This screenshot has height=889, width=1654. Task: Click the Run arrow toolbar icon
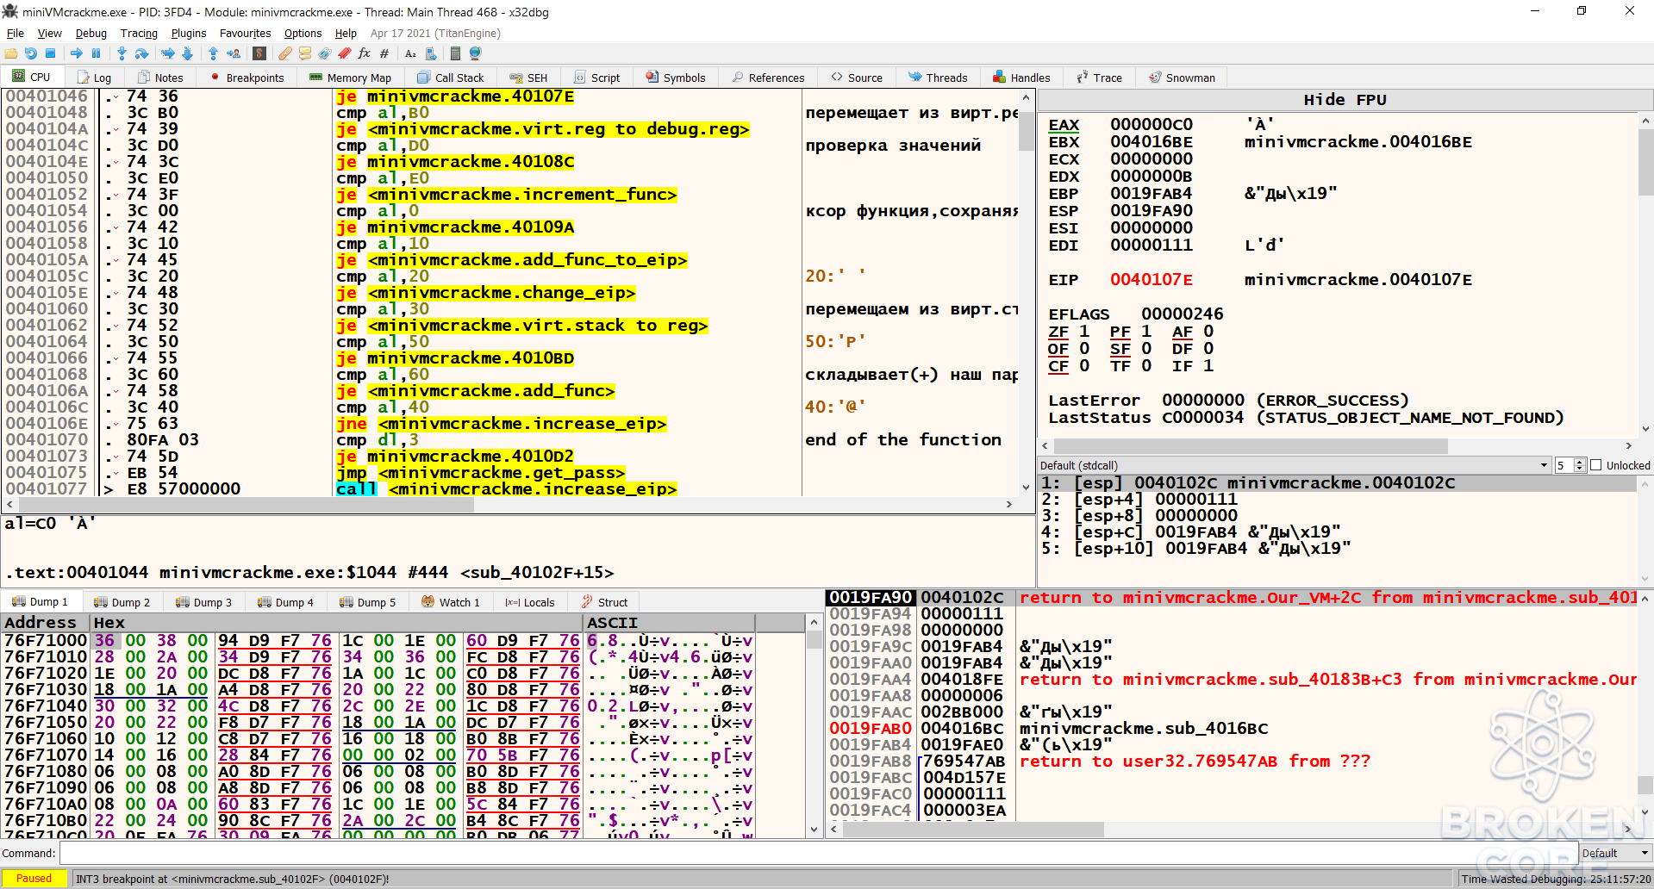tap(77, 53)
